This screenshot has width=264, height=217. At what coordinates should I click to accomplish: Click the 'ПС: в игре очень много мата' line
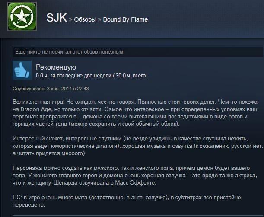point(127,198)
